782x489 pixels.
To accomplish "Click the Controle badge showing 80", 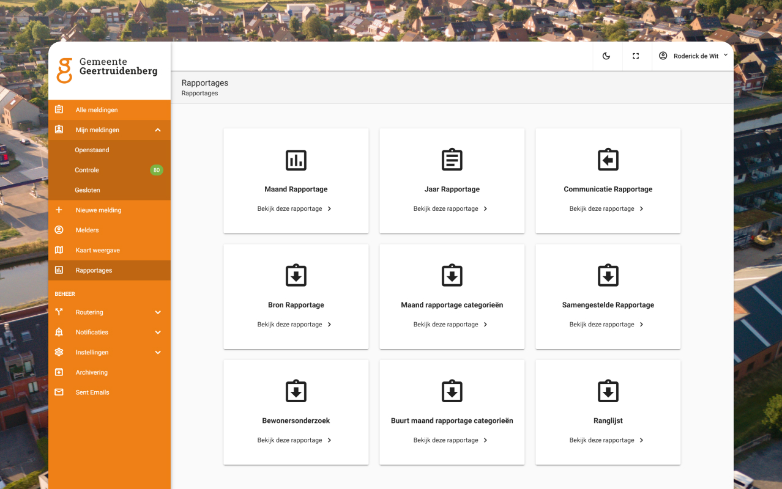I will 157,170.
